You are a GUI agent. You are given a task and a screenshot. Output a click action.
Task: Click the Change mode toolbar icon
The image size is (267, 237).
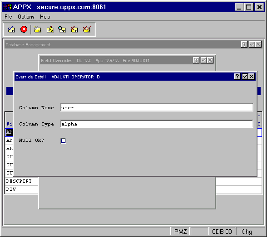(x=50, y=29)
